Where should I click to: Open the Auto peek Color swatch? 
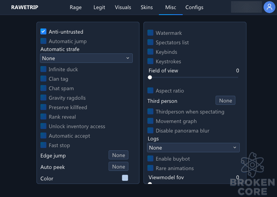click(125, 178)
